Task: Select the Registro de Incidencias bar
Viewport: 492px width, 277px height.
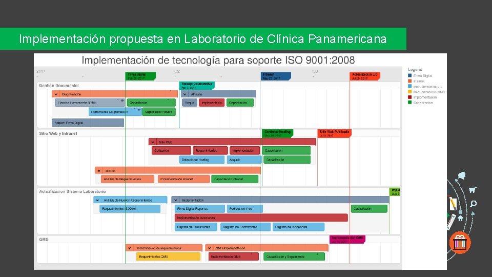Action: click(298, 227)
